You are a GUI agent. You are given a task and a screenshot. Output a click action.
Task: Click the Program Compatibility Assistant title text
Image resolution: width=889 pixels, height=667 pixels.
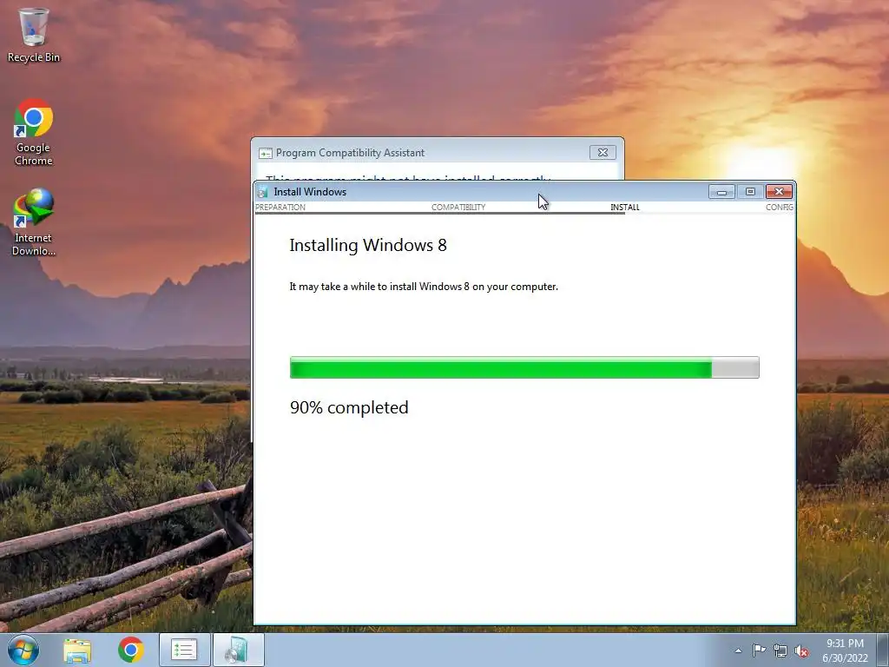pyautogui.click(x=350, y=153)
